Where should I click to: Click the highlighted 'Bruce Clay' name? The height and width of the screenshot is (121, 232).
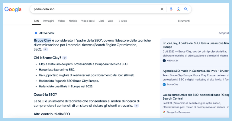[x=43, y=41]
